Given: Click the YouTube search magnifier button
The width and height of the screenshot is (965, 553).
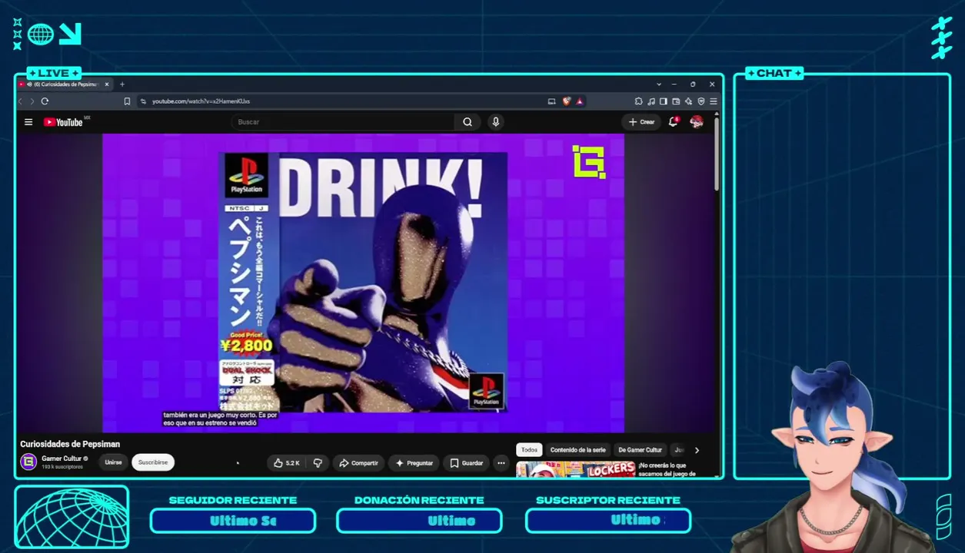Looking at the screenshot, I should 468,122.
